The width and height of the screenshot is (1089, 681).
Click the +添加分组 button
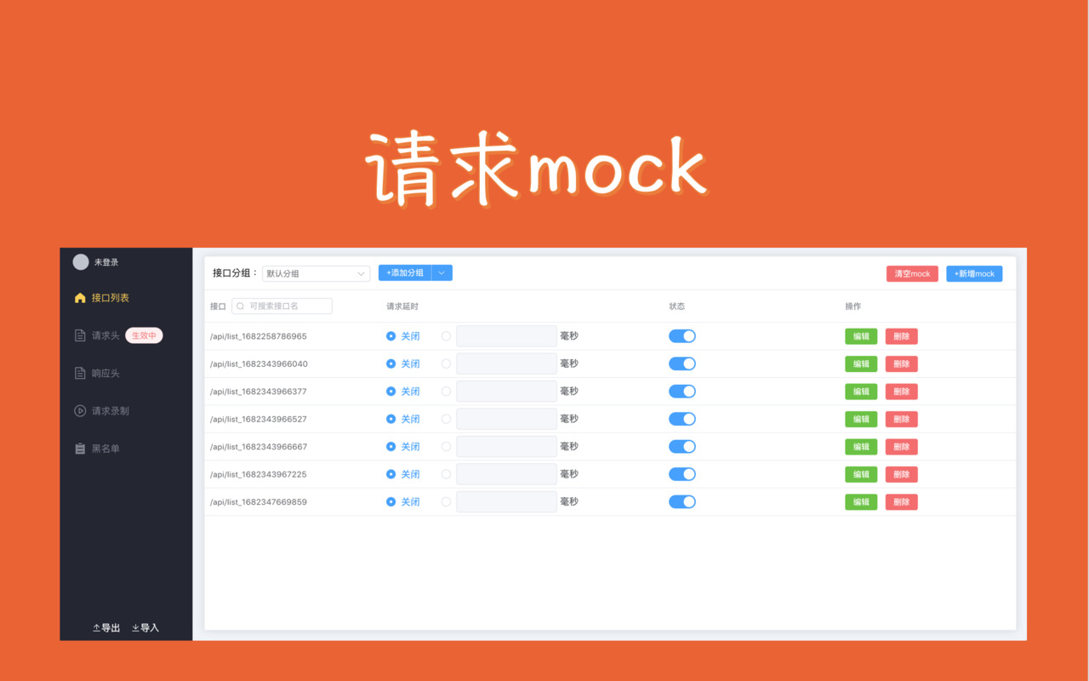(405, 273)
